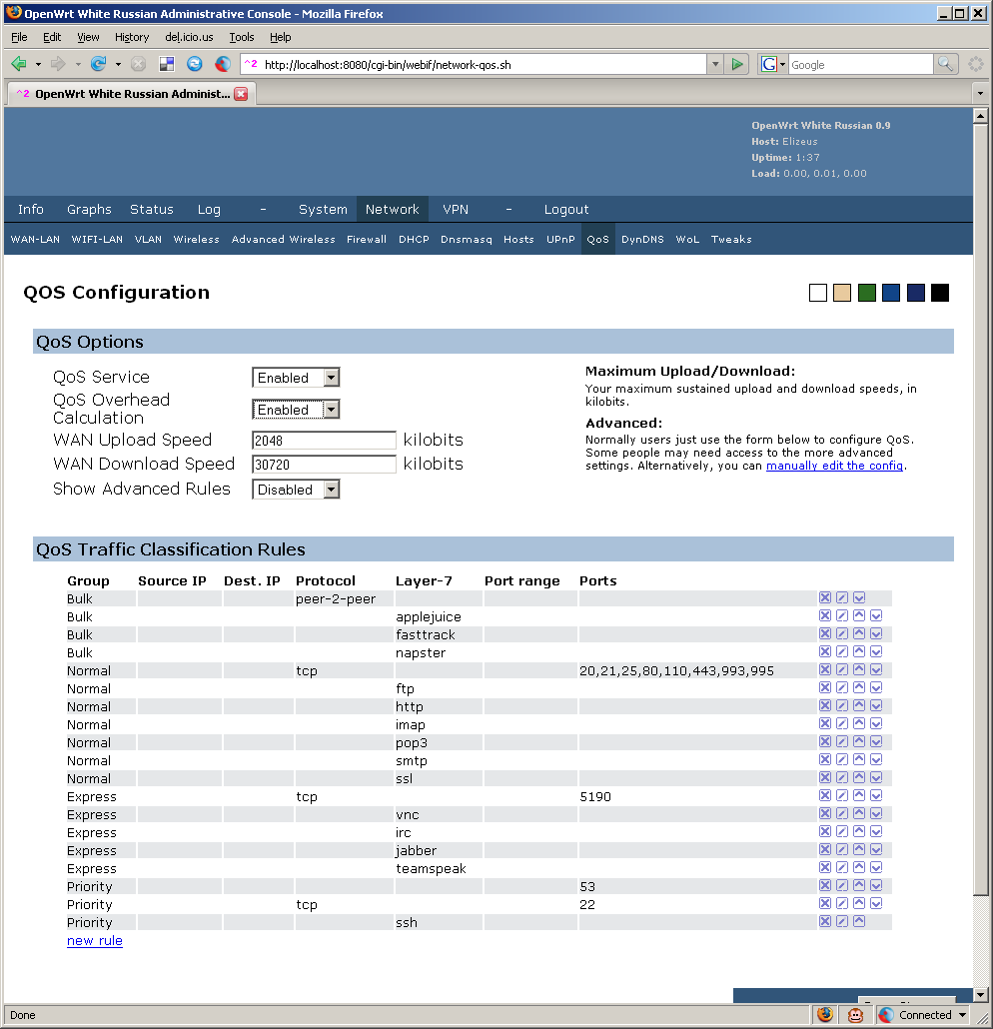This screenshot has width=993, height=1029.
Task: Go back with Firefox back arrow
Action: coord(19,64)
